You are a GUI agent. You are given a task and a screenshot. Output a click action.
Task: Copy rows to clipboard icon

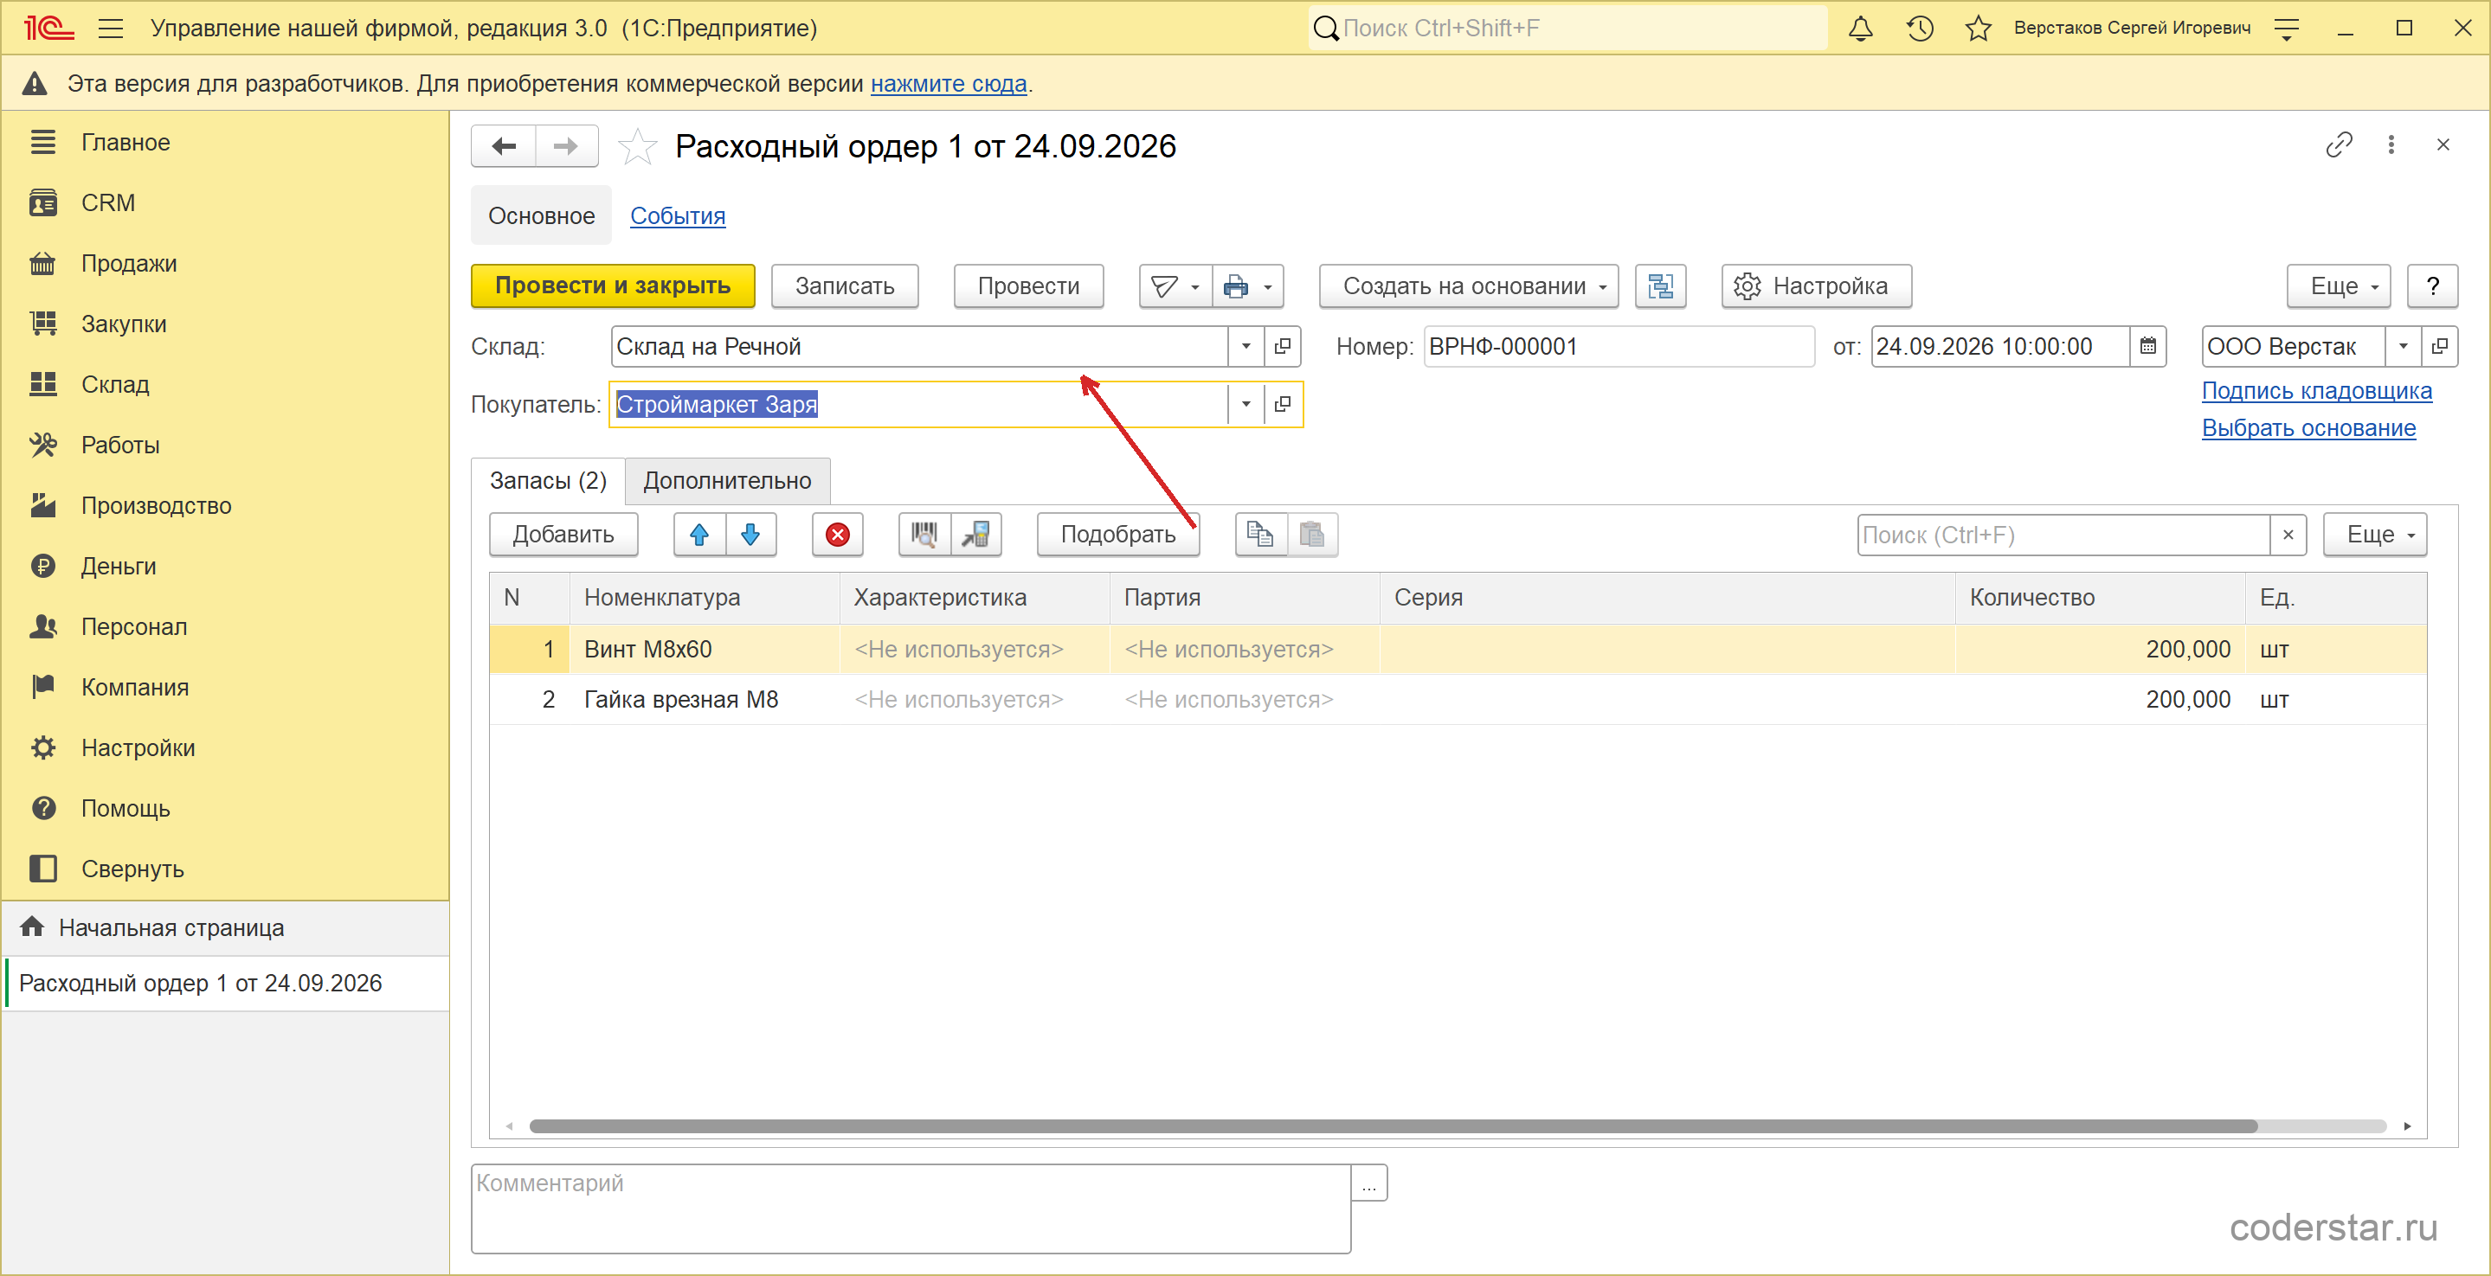(x=1261, y=535)
